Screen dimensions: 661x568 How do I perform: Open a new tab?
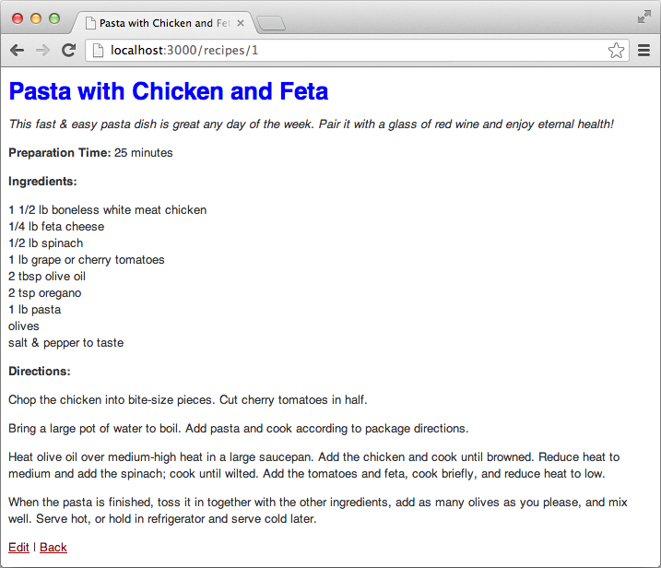271,24
